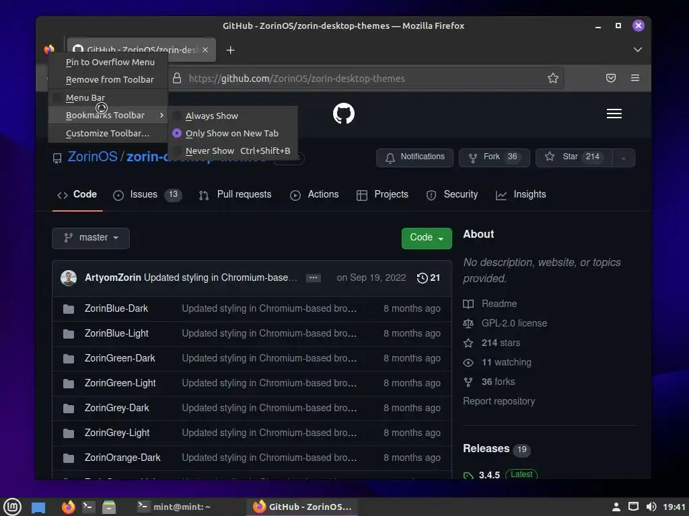Viewport: 689px width, 516px height.
Task: Click ArtyomZorin's avatar thumbnail
Action: tap(69, 277)
